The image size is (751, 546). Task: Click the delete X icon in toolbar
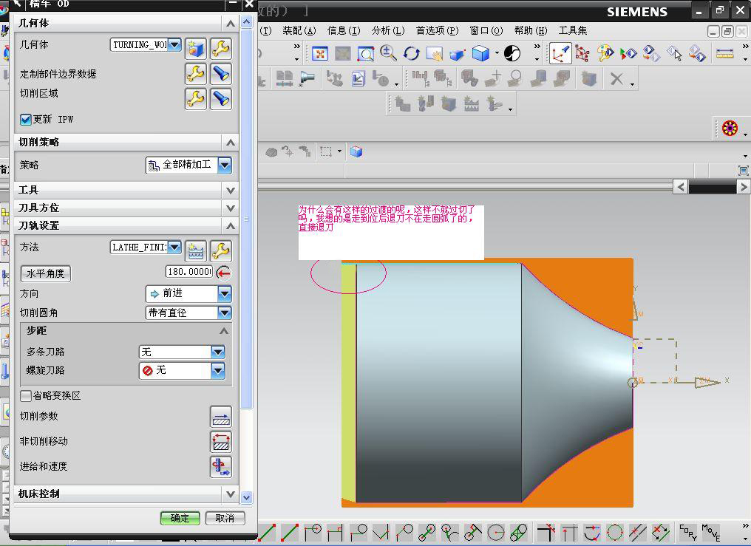[x=617, y=78]
